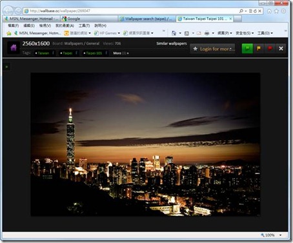Switch to the Google tab
Viewport: 293px width, 243px height.
coord(89,19)
